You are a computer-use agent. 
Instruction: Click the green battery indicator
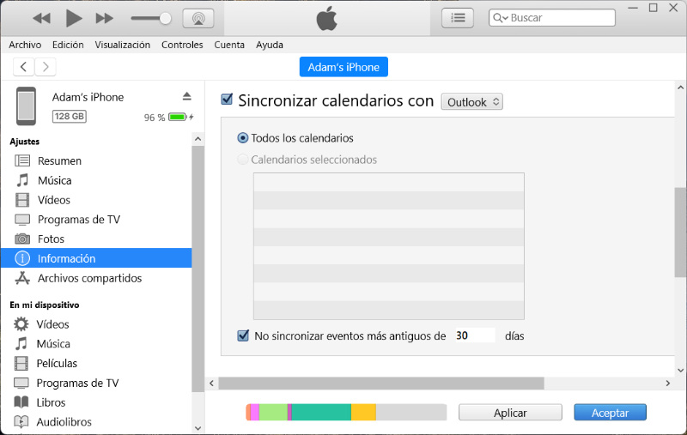pos(178,117)
